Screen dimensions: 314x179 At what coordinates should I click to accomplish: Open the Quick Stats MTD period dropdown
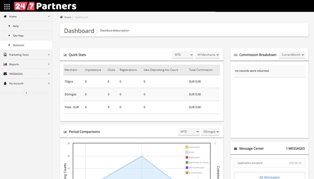[x=183, y=55]
